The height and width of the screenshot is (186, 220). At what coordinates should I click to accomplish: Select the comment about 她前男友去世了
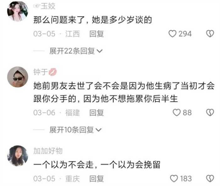click(x=124, y=92)
